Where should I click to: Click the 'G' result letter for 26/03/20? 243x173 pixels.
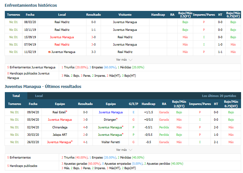tap(133, 142)
